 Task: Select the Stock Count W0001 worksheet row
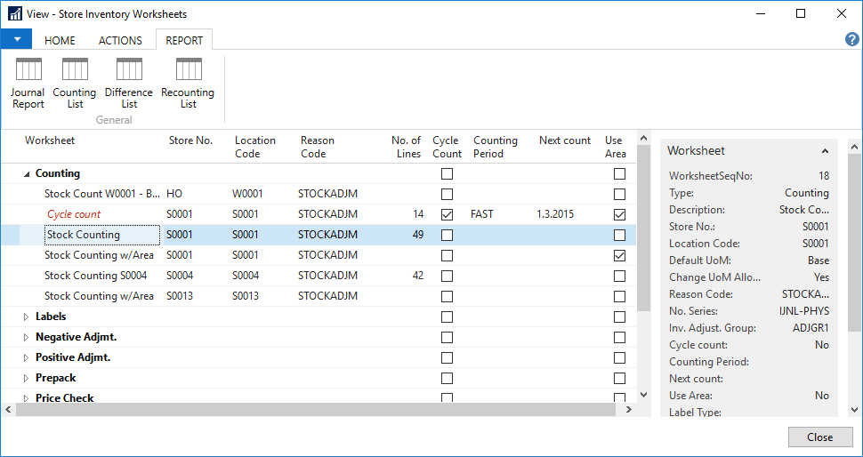click(x=102, y=194)
